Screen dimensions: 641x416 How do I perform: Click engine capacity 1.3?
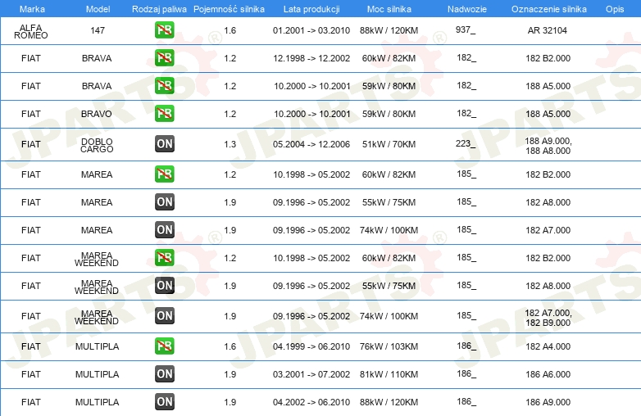[230, 144]
